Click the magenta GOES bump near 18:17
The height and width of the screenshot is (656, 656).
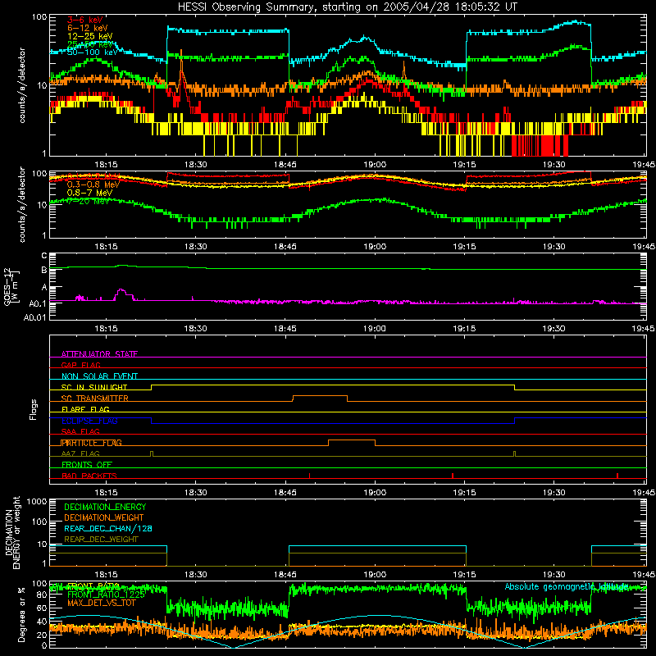point(121,293)
